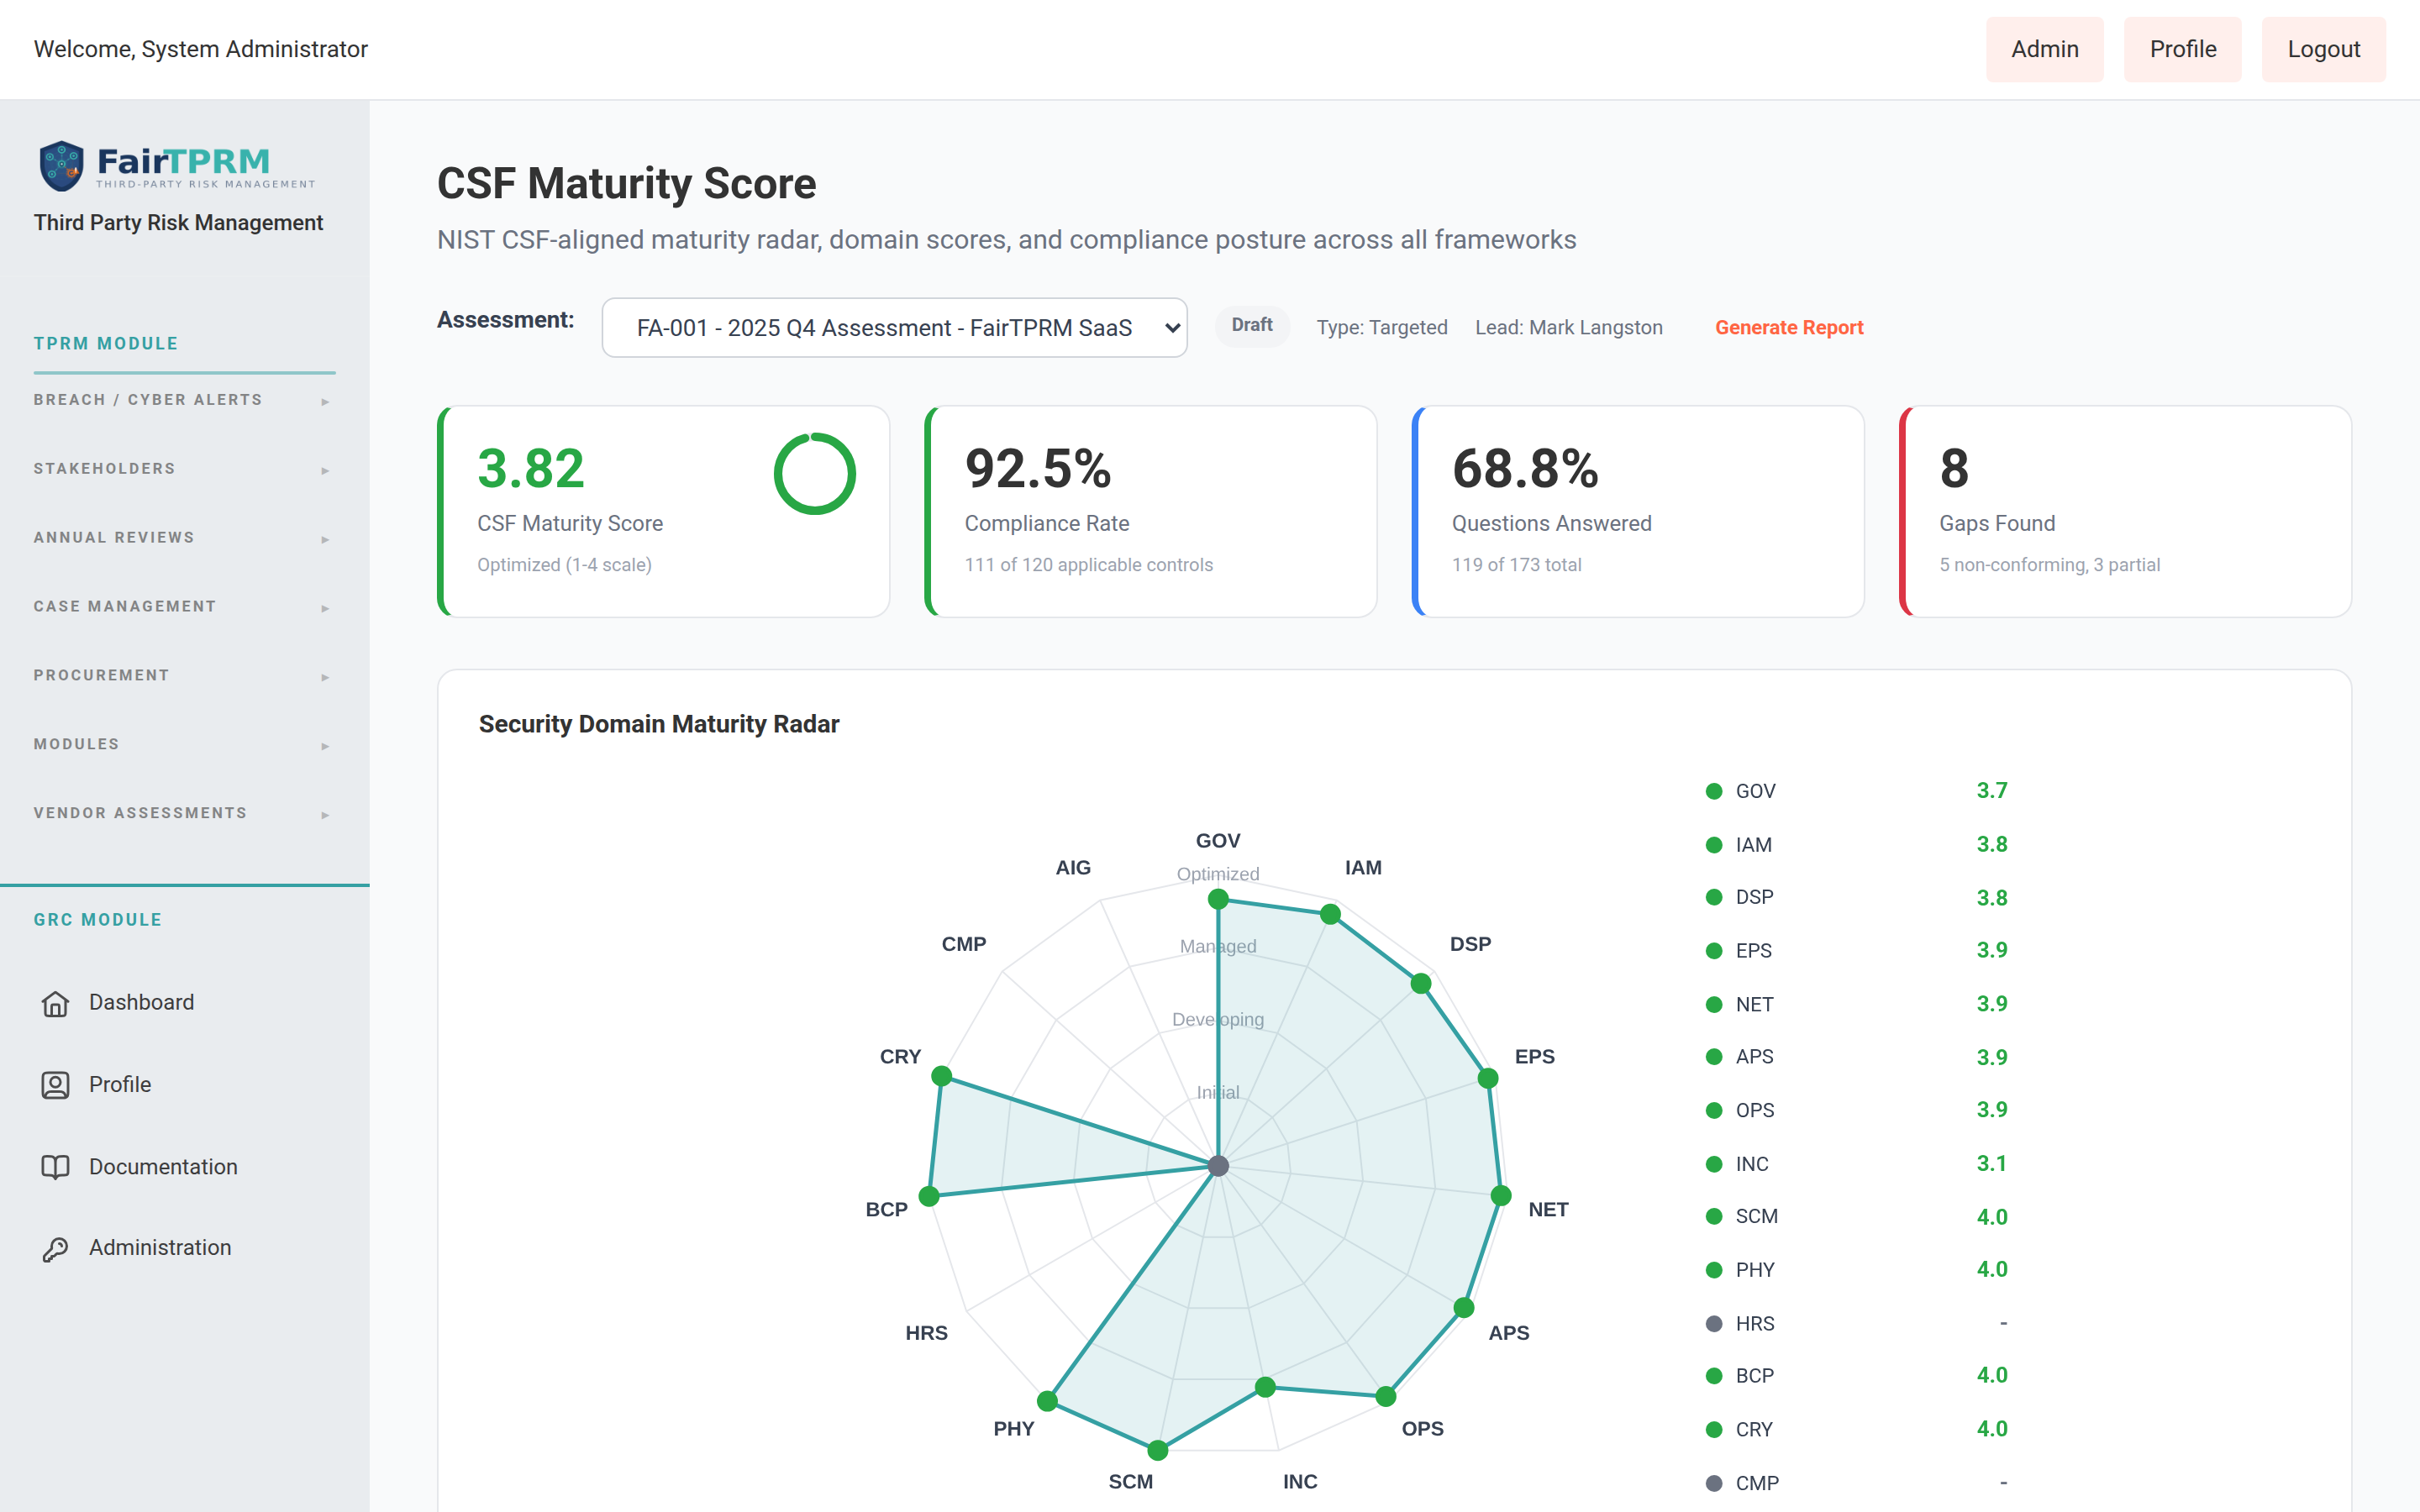Click the Documentation book icon
The image size is (2420, 1512).
pyautogui.click(x=55, y=1167)
